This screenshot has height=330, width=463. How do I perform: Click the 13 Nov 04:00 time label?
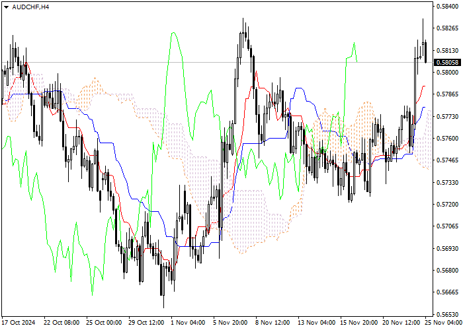(316, 323)
